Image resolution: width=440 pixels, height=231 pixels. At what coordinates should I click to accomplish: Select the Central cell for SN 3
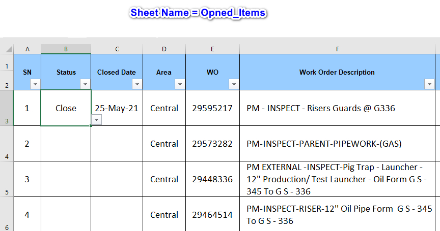164,179
